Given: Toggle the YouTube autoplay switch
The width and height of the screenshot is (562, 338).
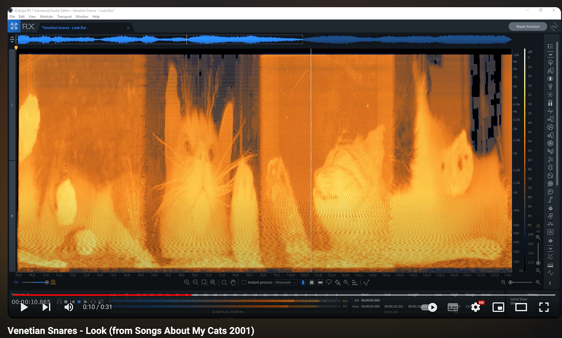Looking at the screenshot, I should click(430, 307).
